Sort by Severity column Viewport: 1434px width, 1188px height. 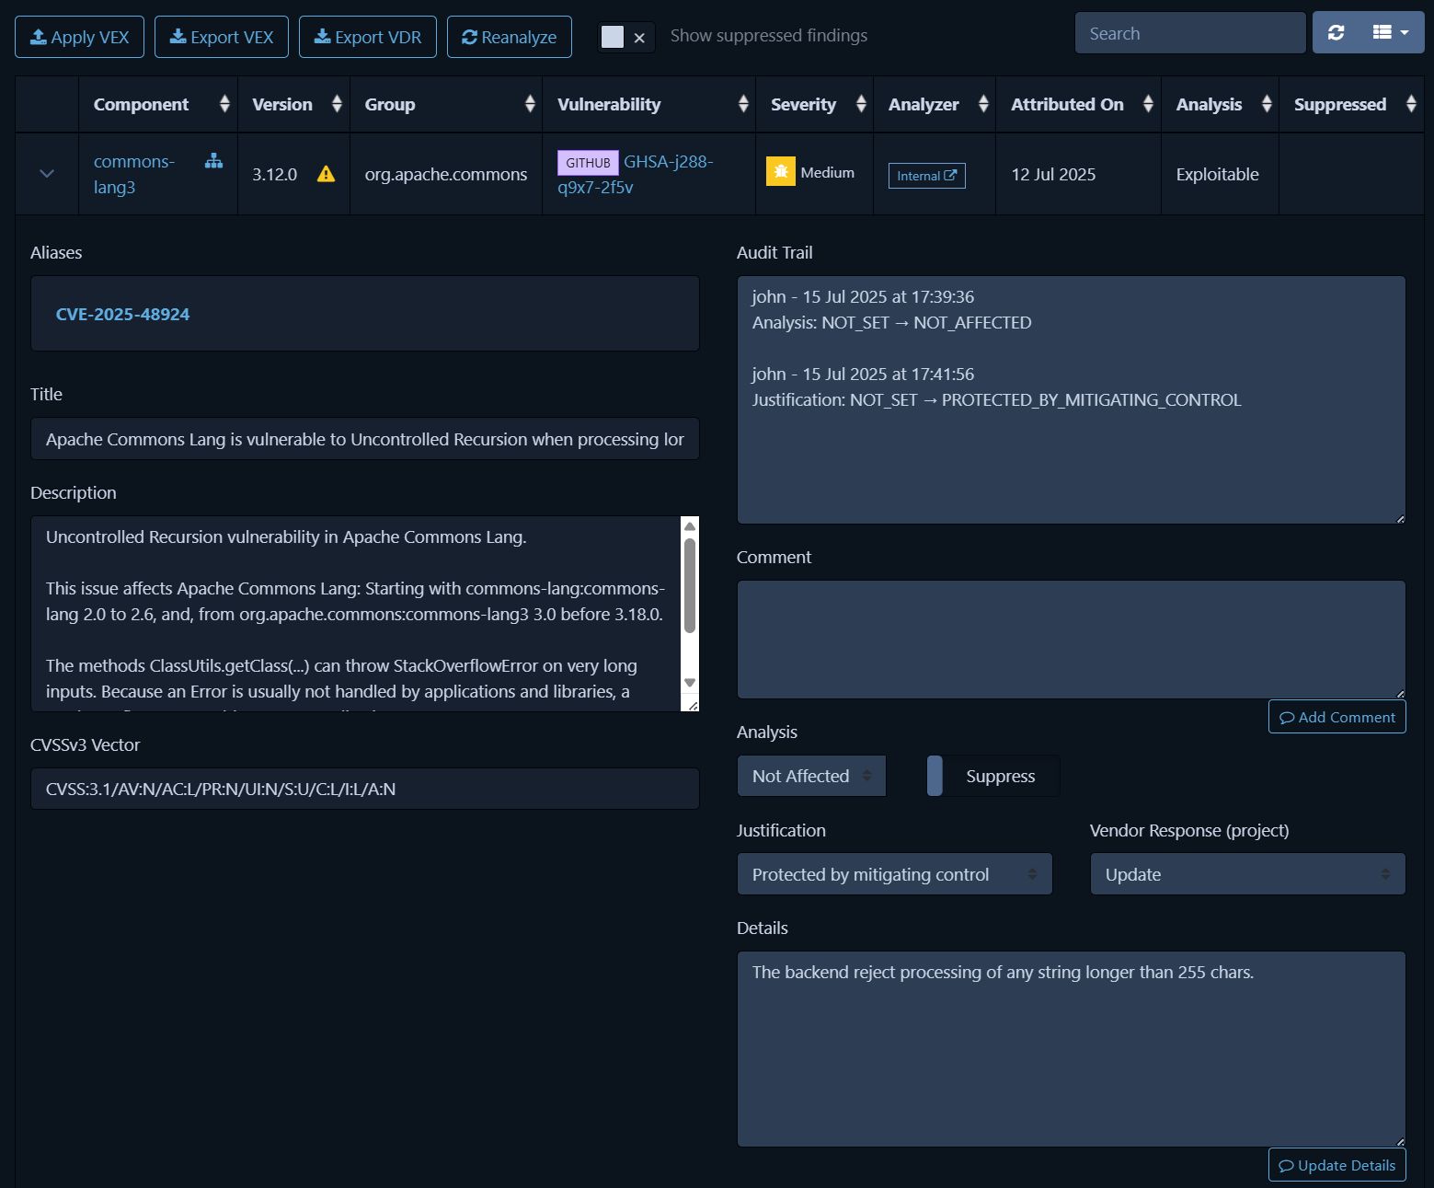(x=815, y=104)
